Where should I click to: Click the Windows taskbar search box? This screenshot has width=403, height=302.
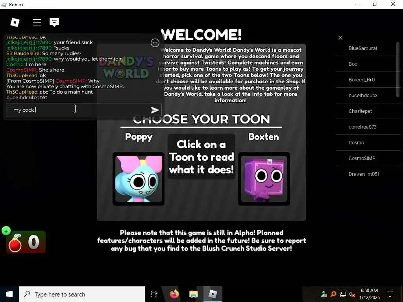click(82, 294)
